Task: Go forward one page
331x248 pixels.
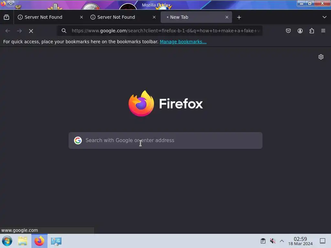Action: point(19,31)
